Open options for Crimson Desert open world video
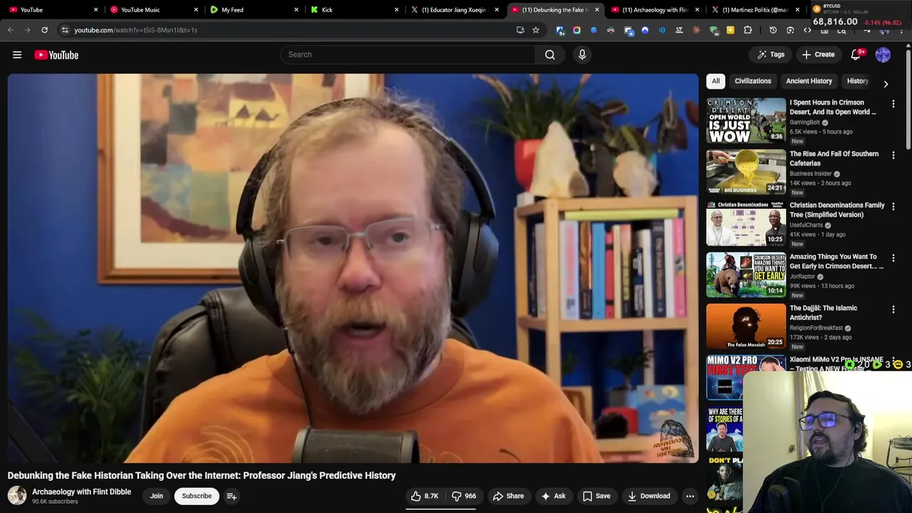Image resolution: width=912 pixels, height=513 pixels. point(893,104)
